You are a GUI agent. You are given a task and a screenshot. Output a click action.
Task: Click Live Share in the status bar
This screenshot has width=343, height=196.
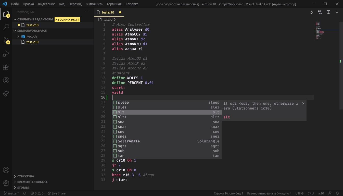tap(56, 193)
